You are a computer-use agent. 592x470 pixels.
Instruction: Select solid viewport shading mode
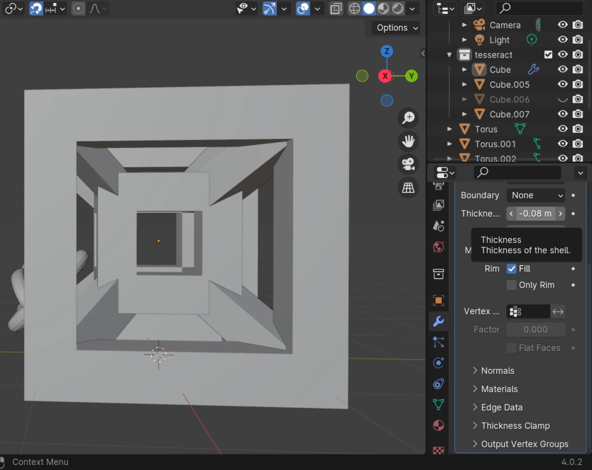click(369, 9)
